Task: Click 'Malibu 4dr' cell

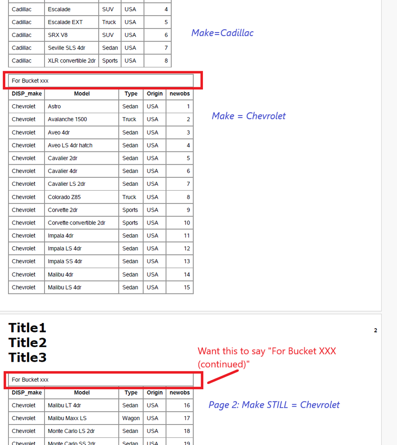Action: [x=81, y=274]
